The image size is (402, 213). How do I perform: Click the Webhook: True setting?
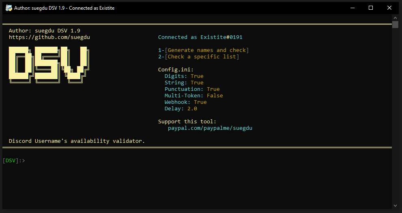[x=185, y=102]
